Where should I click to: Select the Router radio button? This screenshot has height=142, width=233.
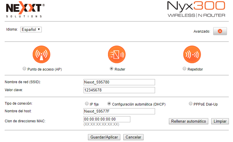(x=111, y=69)
